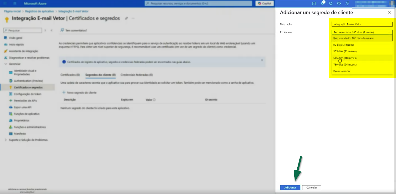Open Assistente de integração in sidebar
Viewport: 396px width, 194px height.
(x=23, y=51)
